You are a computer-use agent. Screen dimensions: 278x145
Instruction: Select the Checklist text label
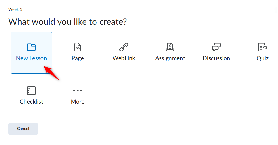31,102
